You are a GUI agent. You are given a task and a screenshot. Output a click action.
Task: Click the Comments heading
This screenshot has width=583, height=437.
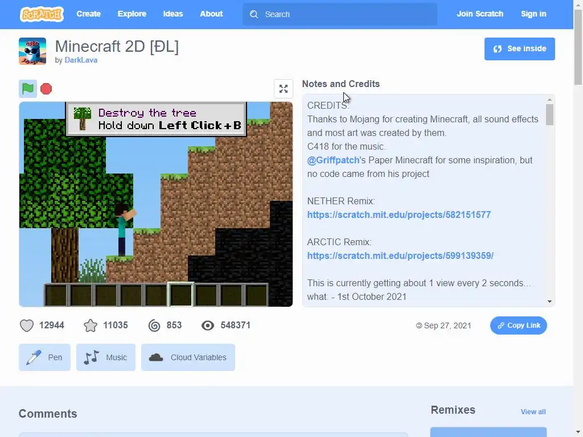coord(48,414)
